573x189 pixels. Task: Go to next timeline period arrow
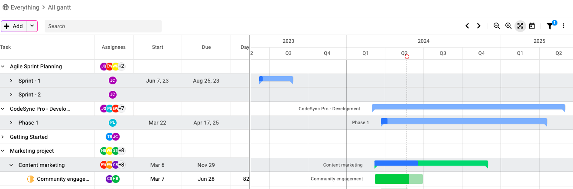coord(479,26)
